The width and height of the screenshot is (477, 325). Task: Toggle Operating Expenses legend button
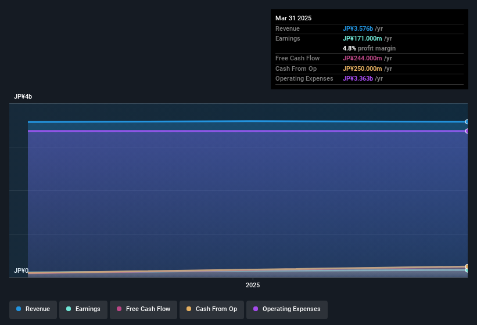[287, 309]
